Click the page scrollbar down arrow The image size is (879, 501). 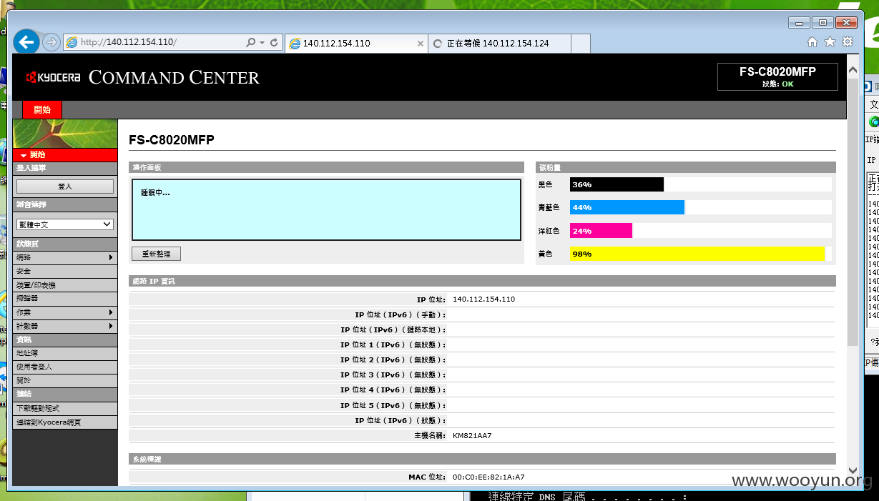852,470
